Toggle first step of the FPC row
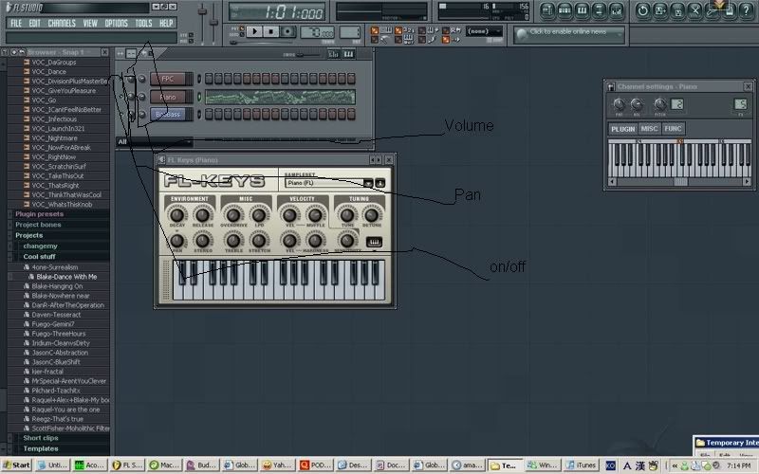The image size is (759, 474). coord(209,79)
